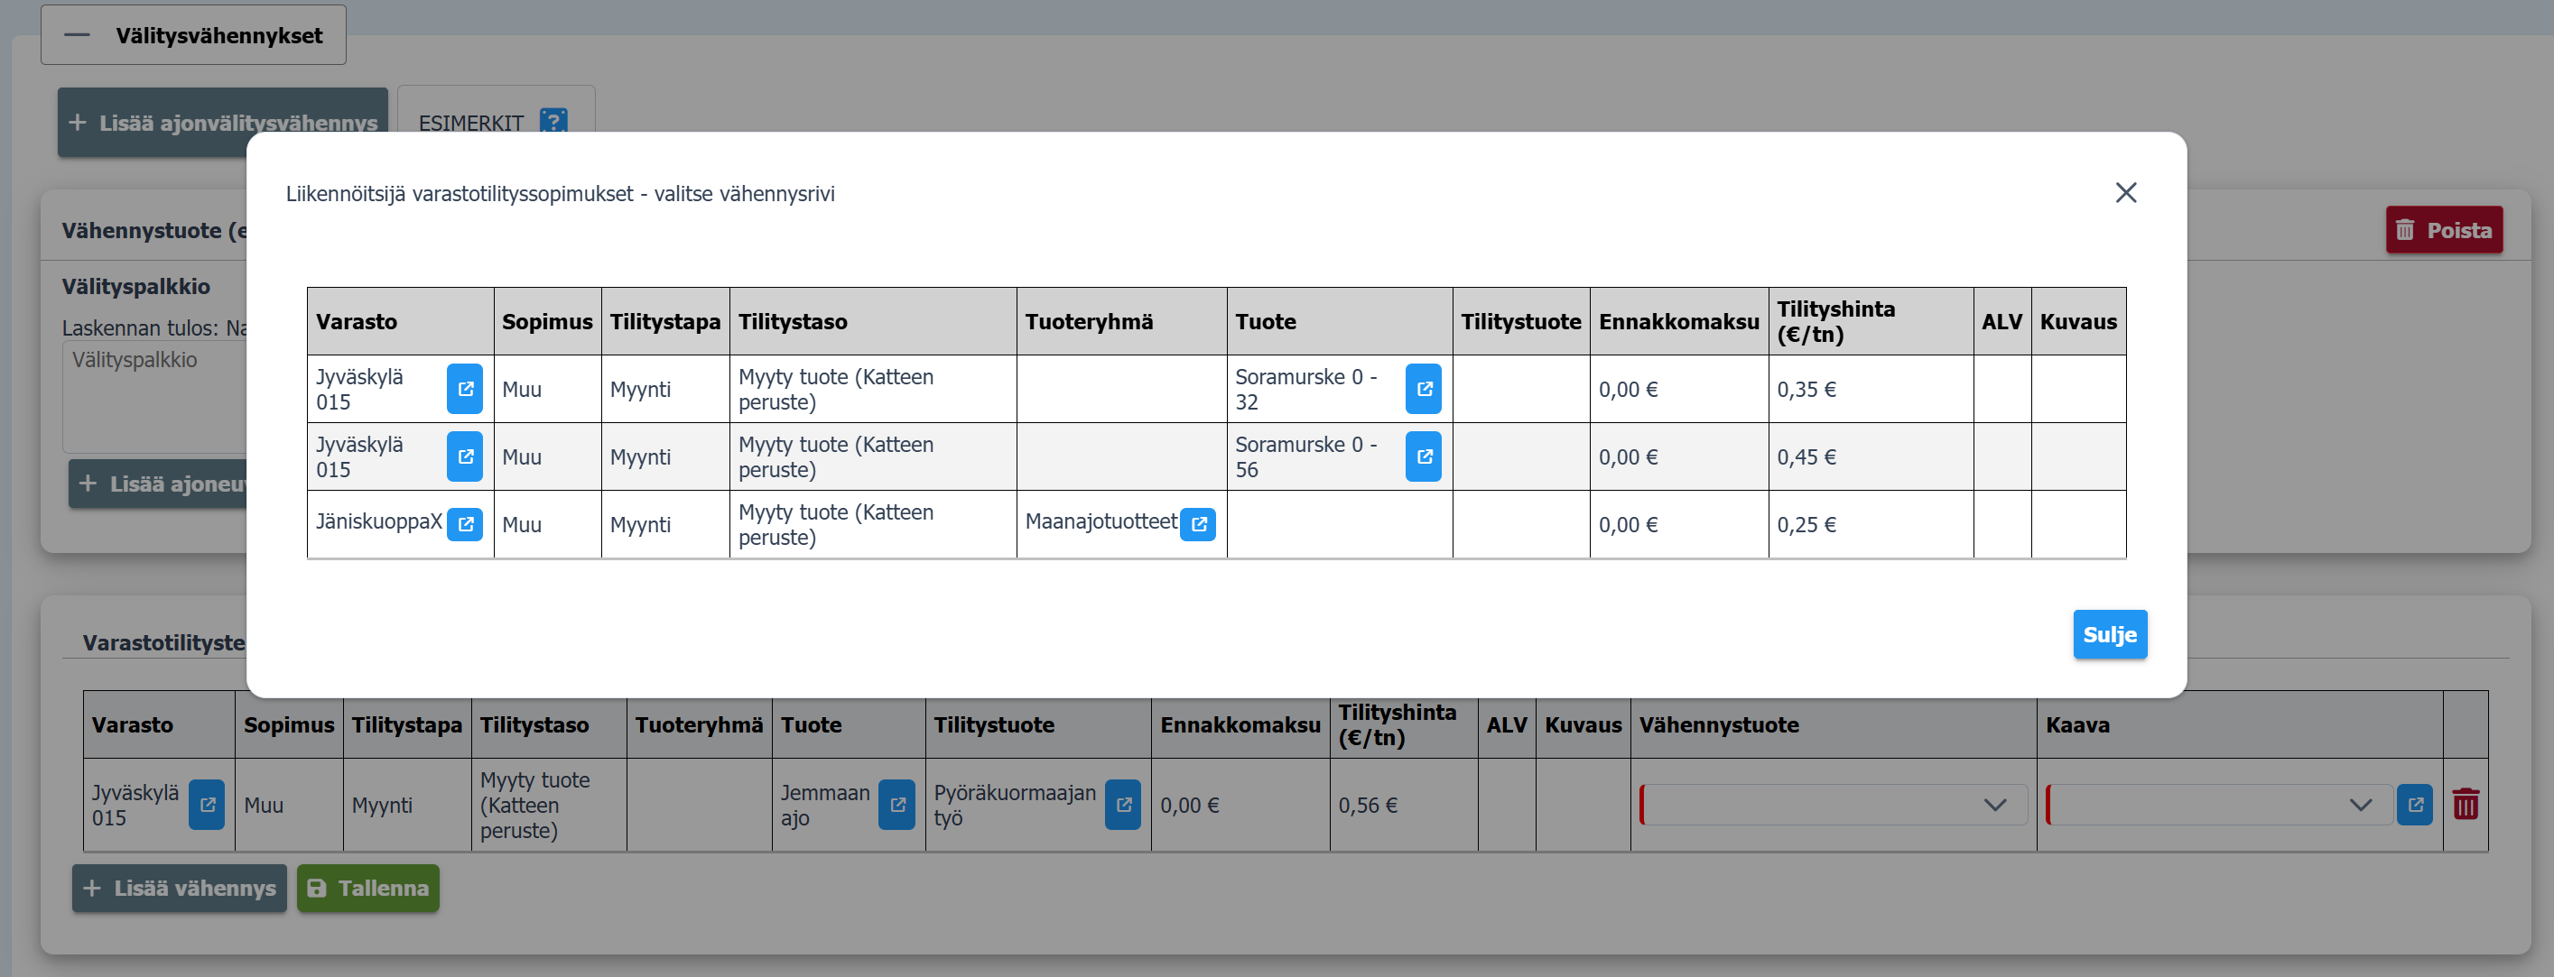This screenshot has width=2554, height=977.
Task: Open link icon beside Soramurske 0 - 56
Action: 1423,456
